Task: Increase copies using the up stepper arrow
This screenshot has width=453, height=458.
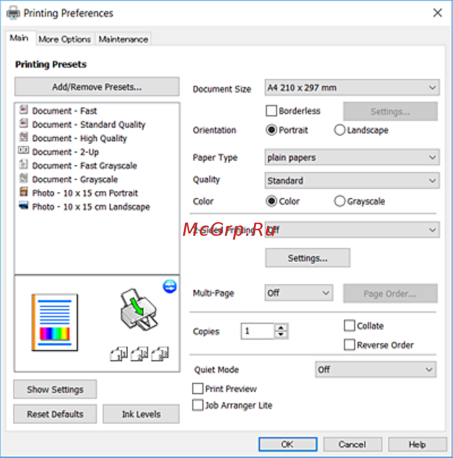Action: [x=280, y=328]
